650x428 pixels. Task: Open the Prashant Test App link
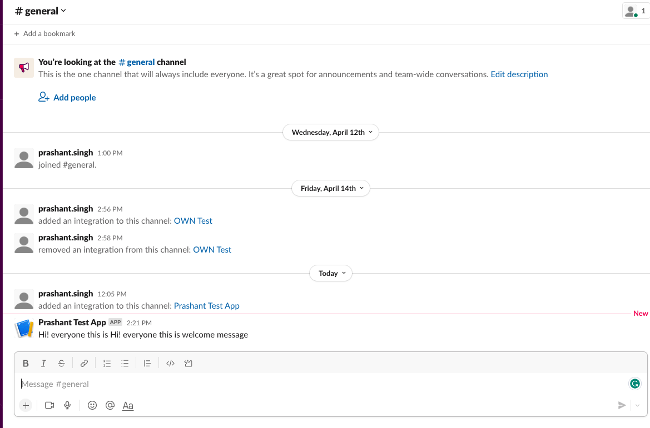206,305
